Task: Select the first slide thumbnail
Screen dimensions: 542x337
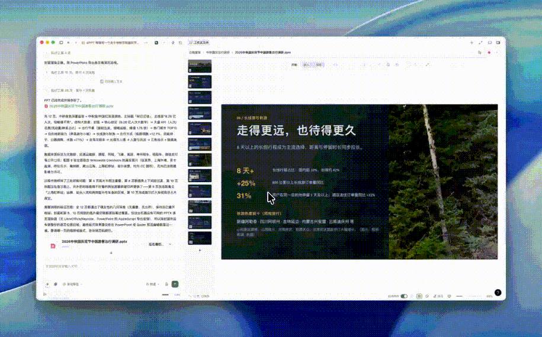Action: (x=200, y=66)
